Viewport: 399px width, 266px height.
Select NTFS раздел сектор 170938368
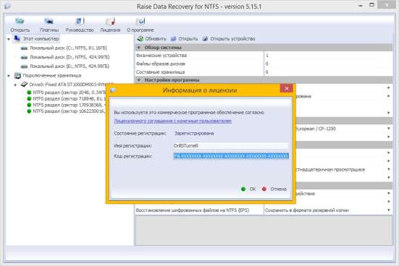coord(70,105)
